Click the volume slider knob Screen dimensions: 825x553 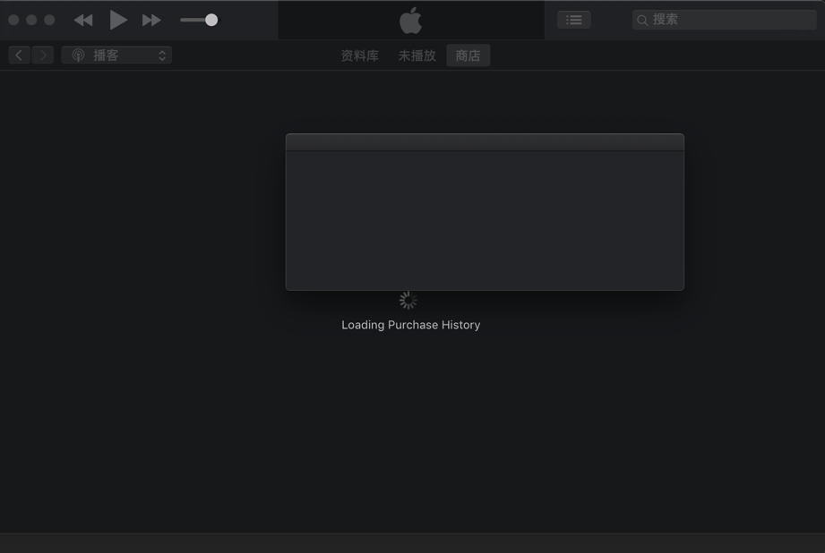pyautogui.click(x=211, y=20)
